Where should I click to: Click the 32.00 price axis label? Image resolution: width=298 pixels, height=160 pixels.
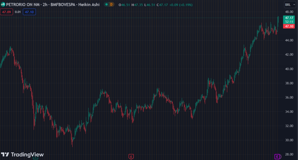(x=289, y=126)
